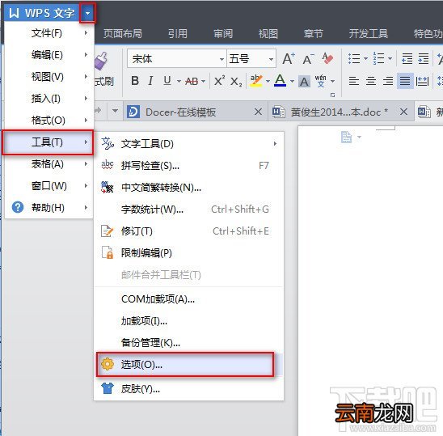Expand the highlight color dropdown arrow
The height and width of the screenshot is (436, 443).
pos(268,82)
